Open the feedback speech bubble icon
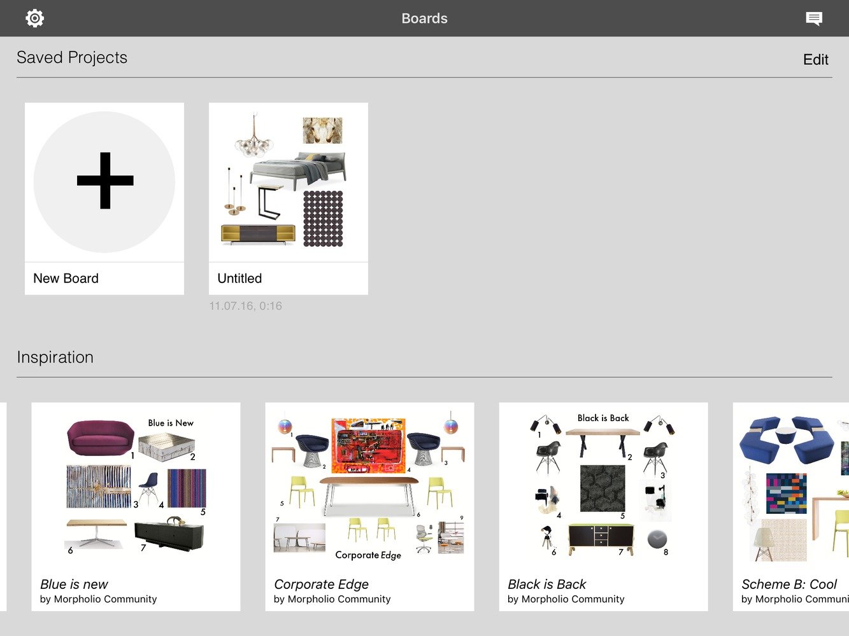Screen dimensions: 849x636 813,18
